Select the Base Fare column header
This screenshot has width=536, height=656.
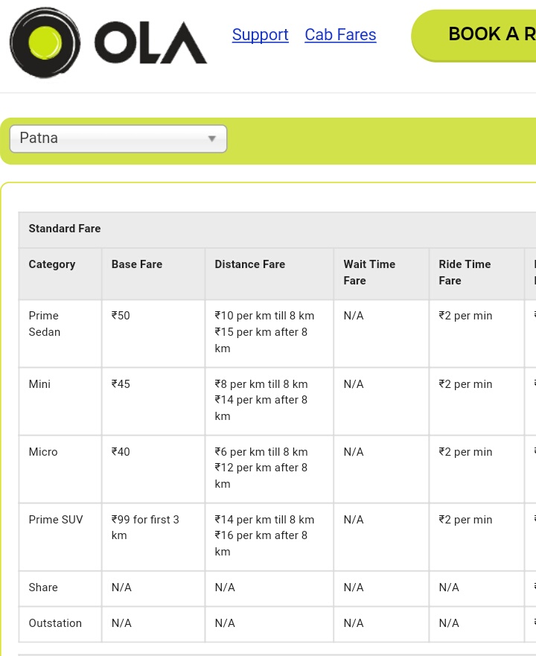137,264
